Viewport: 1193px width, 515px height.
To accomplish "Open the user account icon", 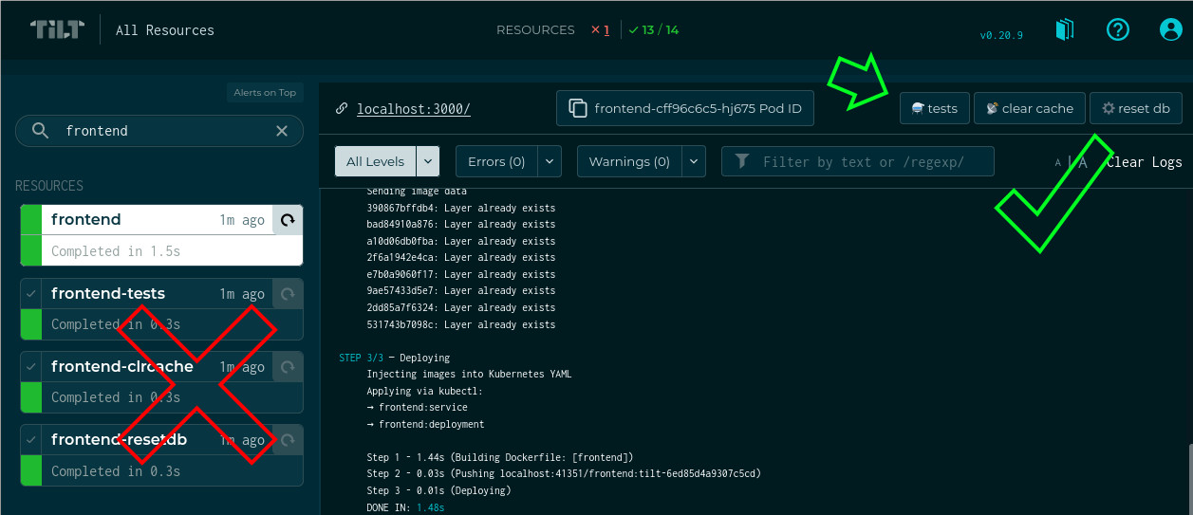I will coord(1171,29).
